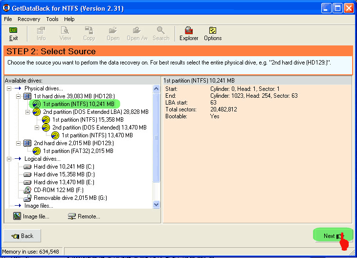Collapse the DOS Extended LBA partition node
The image size is (357, 258).
[x=27, y=112]
